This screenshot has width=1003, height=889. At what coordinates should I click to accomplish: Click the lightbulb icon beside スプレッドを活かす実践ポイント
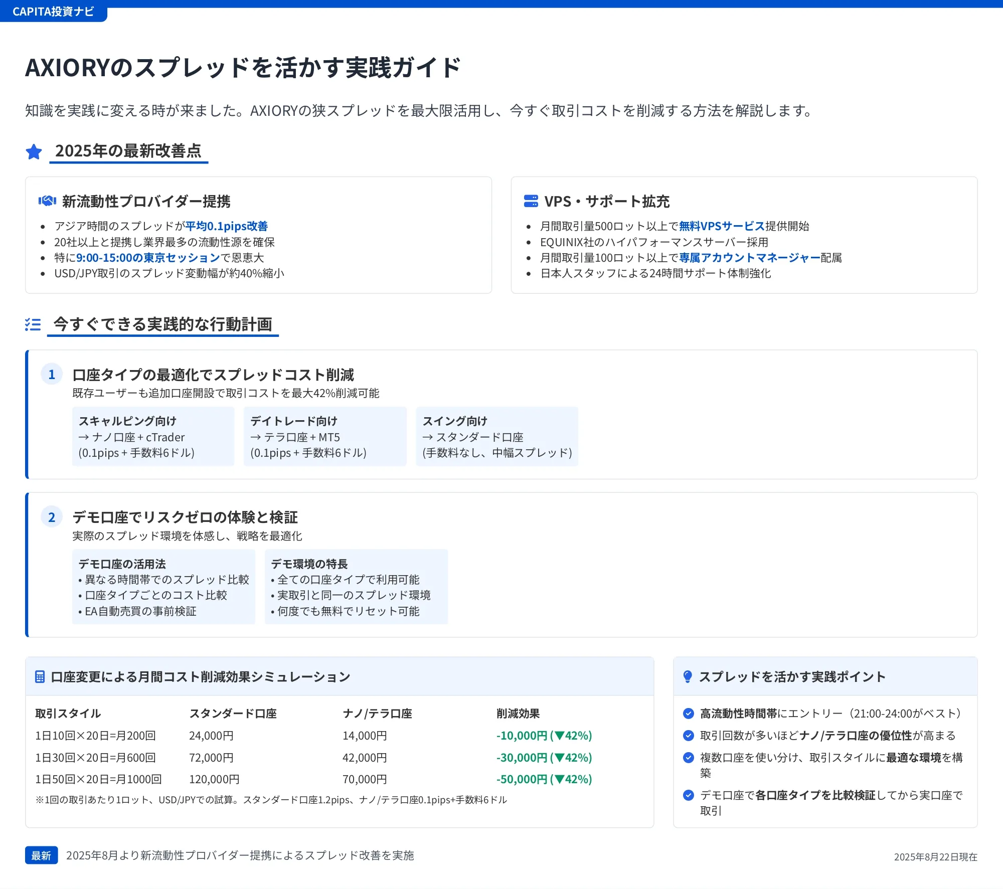(688, 677)
